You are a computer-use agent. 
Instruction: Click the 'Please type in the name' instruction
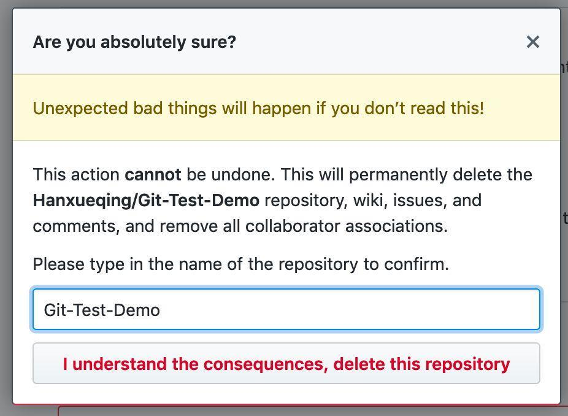(241, 264)
